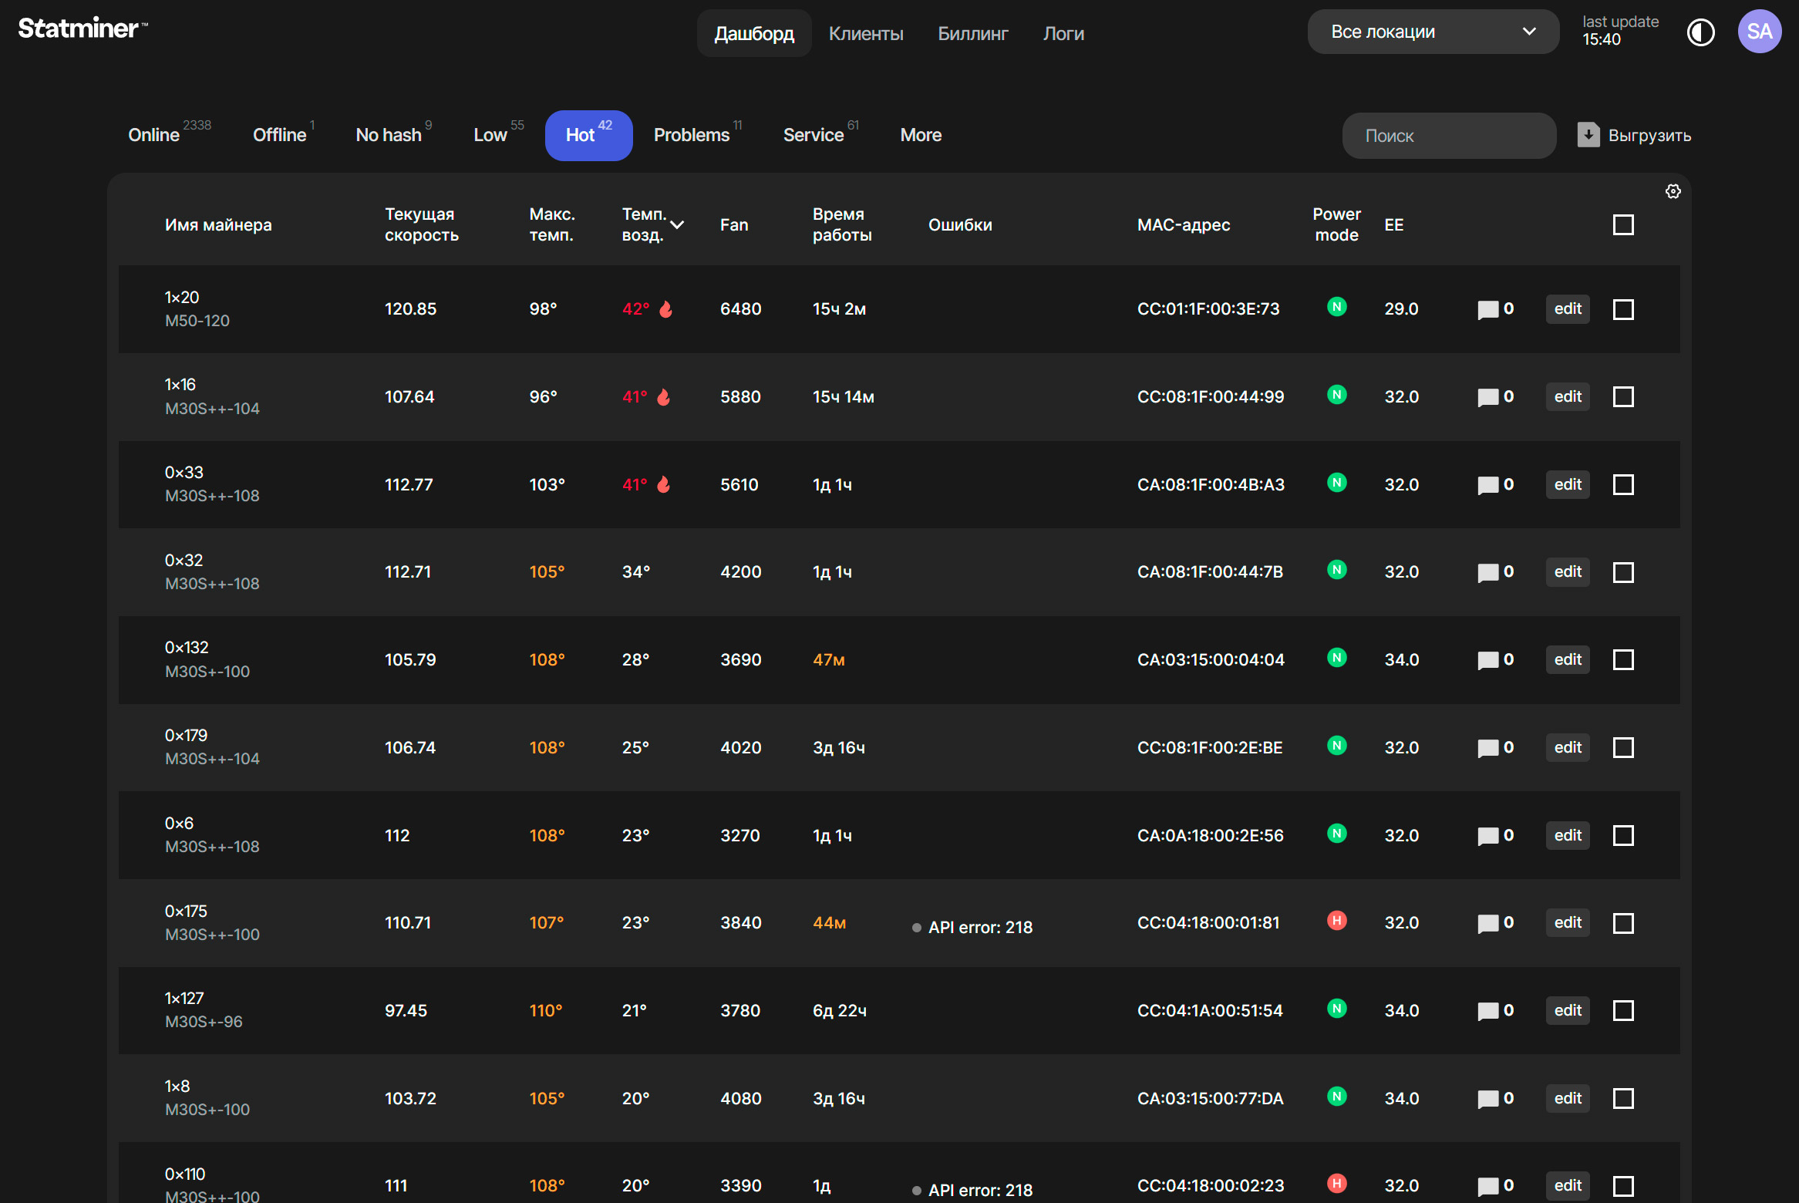Click the export download icon
The width and height of the screenshot is (1799, 1203).
[1588, 135]
